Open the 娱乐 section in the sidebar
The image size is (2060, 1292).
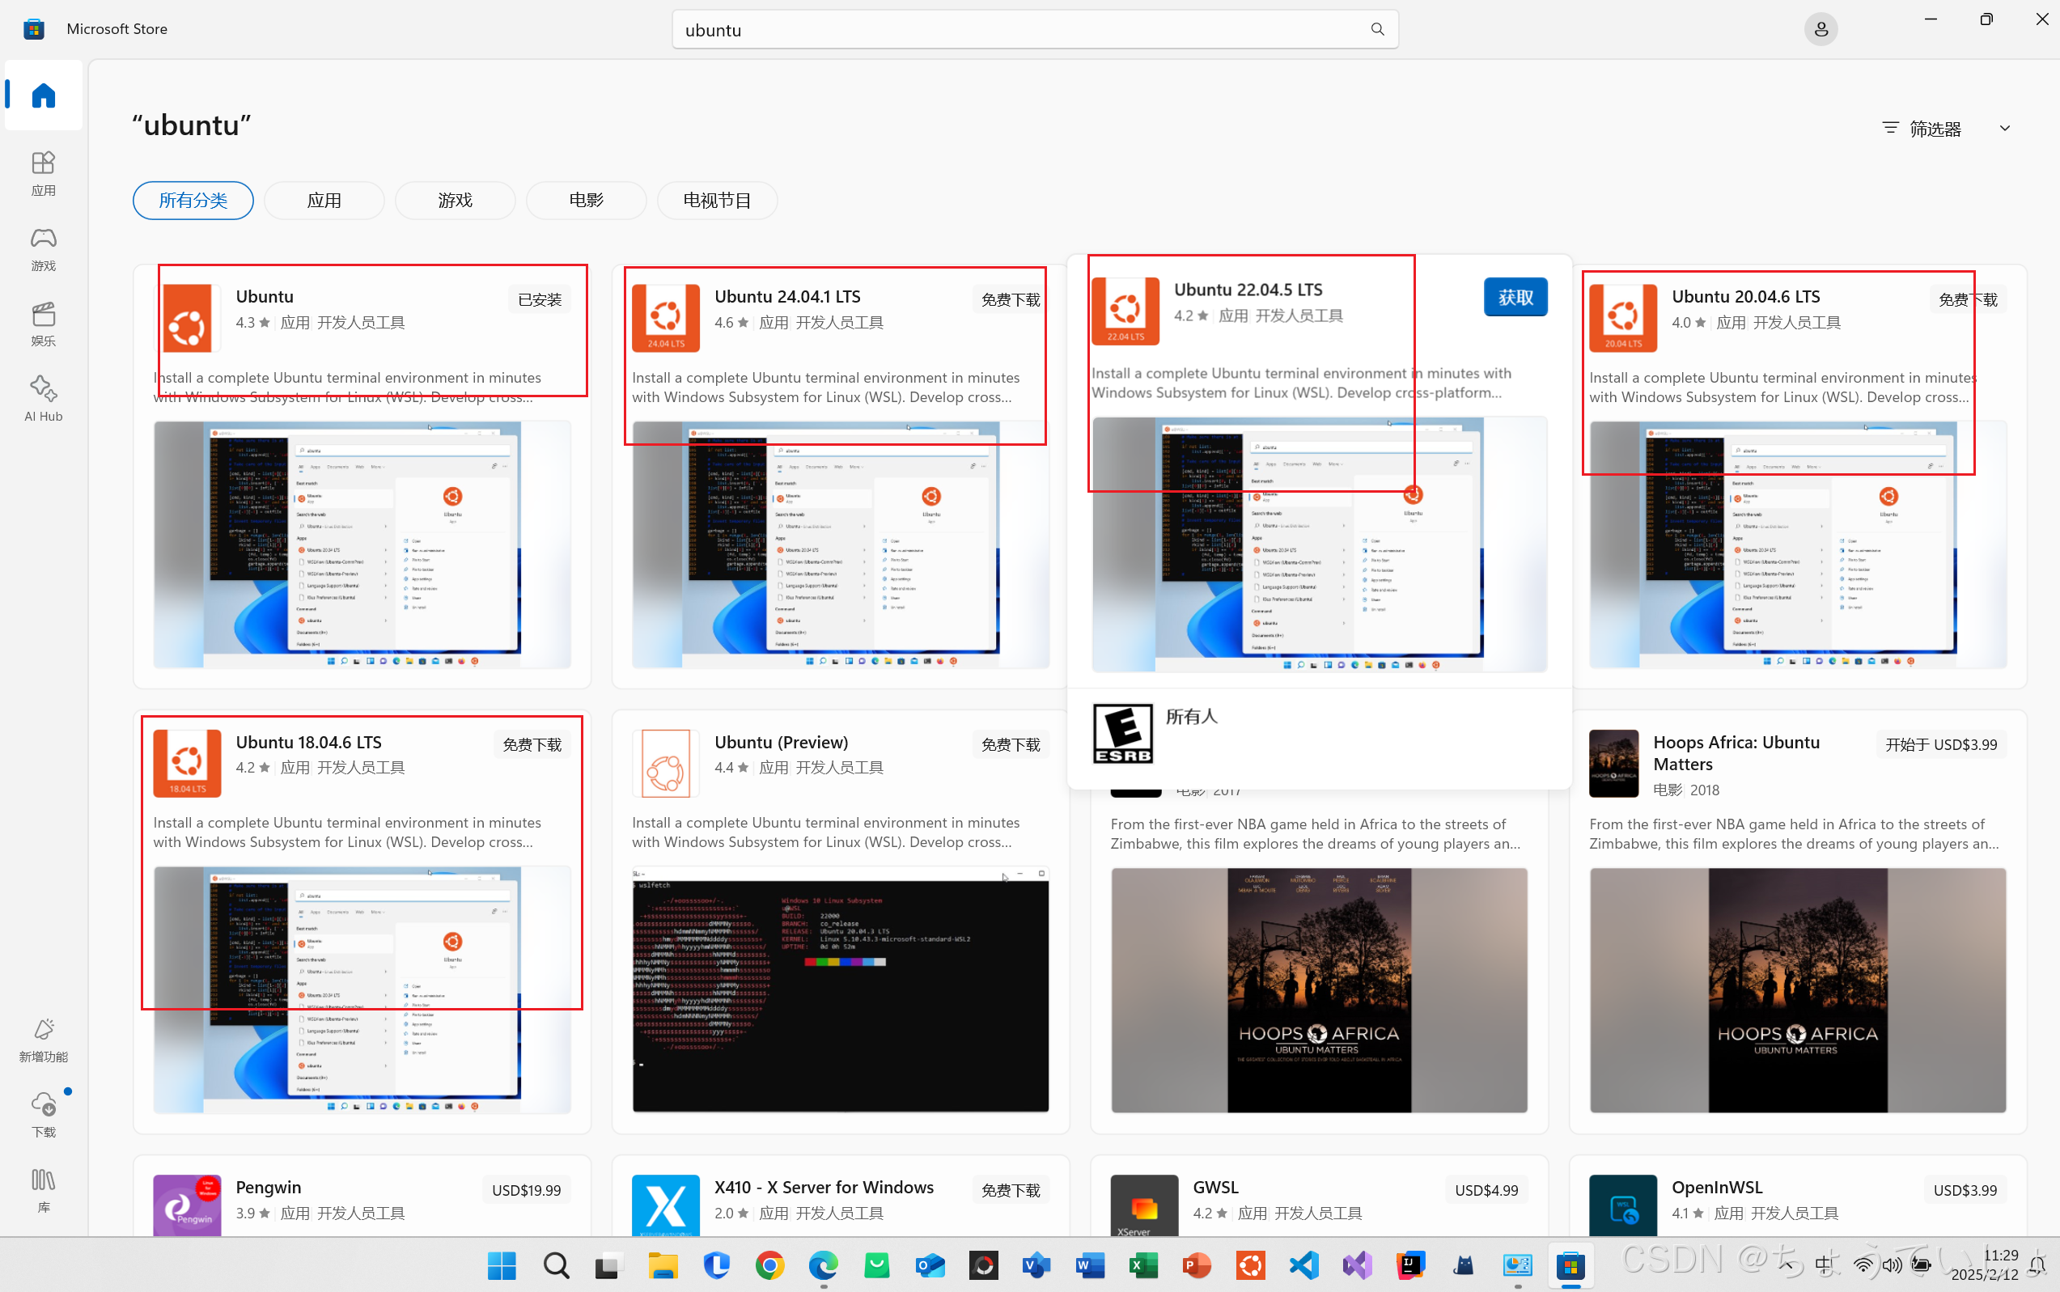[x=44, y=324]
